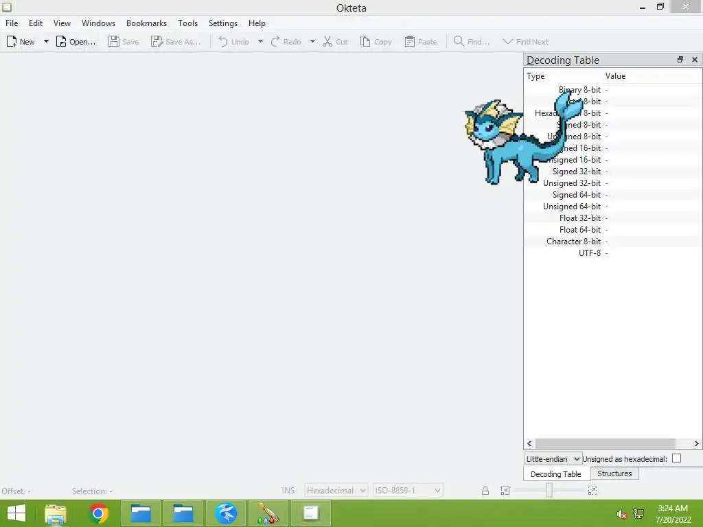
Task: Open the Help menu
Action: click(257, 23)
